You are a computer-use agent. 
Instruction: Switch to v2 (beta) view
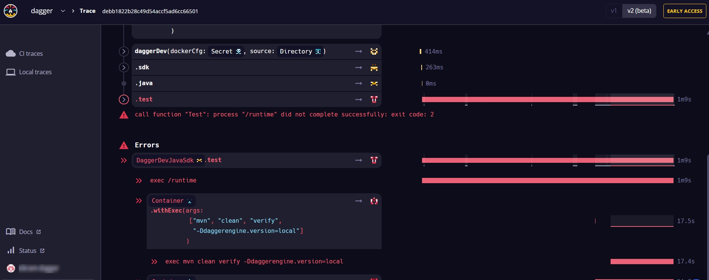639,11
